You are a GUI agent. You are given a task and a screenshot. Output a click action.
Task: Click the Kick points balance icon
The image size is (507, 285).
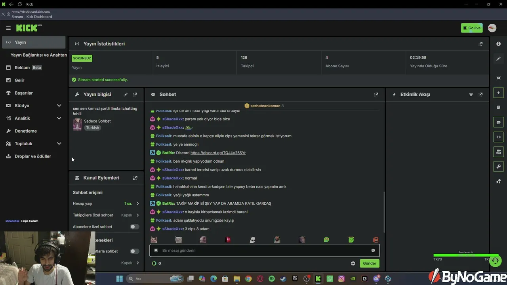pyautogui.click(x=154, y=263)
